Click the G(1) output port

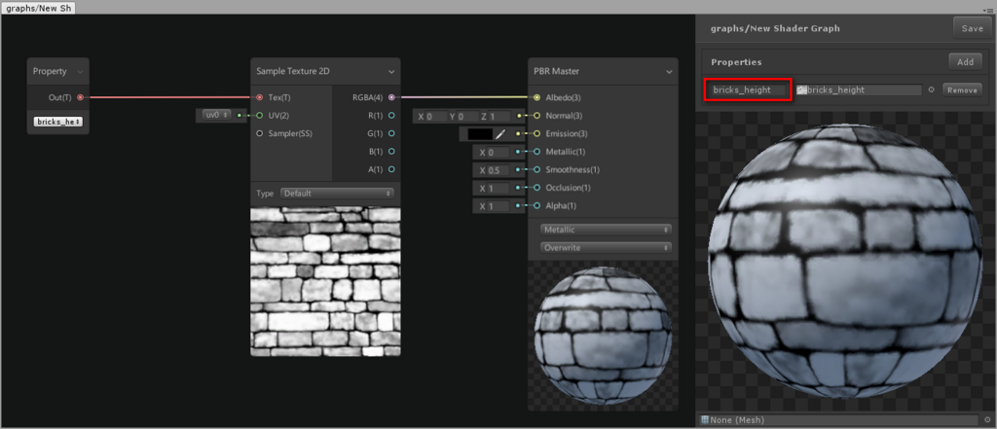point(391,133)
